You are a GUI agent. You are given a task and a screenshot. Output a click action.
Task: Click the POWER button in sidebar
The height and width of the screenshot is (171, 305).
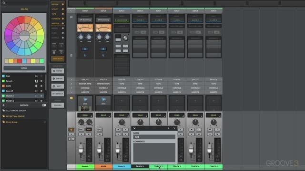click(58, 71)
